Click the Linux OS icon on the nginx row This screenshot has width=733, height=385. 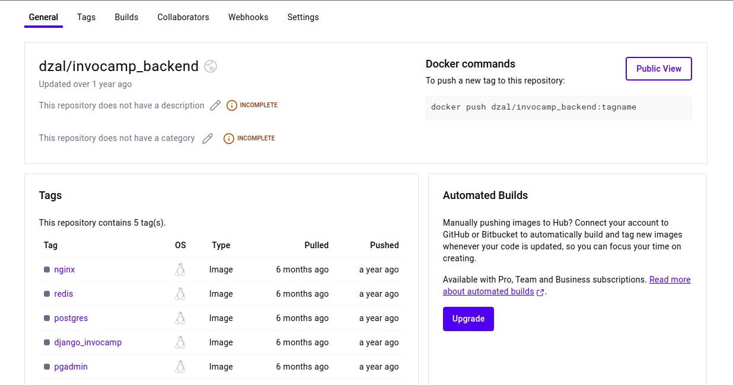pos(180,269)
